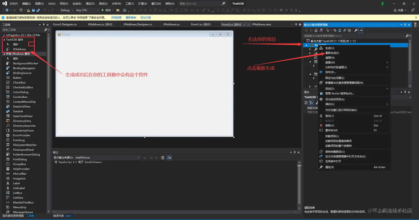Click Manage NuGet Packages in context menu
The width and height of the screenshot is (419, 220).
(x=354, y=94)
